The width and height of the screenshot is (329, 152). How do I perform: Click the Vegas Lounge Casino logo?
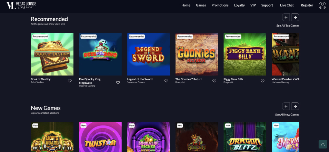point(21,6)
